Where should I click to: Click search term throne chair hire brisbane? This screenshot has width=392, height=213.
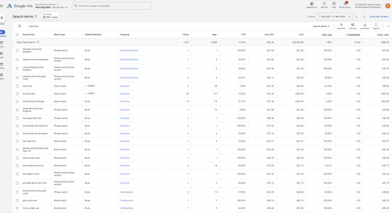click(x=35, y=134)
